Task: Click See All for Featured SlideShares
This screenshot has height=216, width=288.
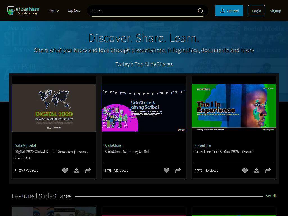Action: pos(271,196)
